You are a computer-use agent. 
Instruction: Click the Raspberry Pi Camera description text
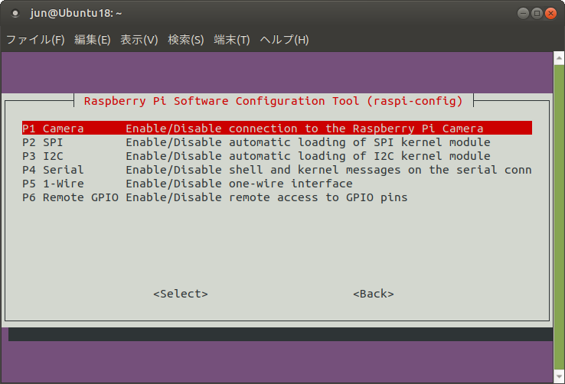[x=305, y=128]
